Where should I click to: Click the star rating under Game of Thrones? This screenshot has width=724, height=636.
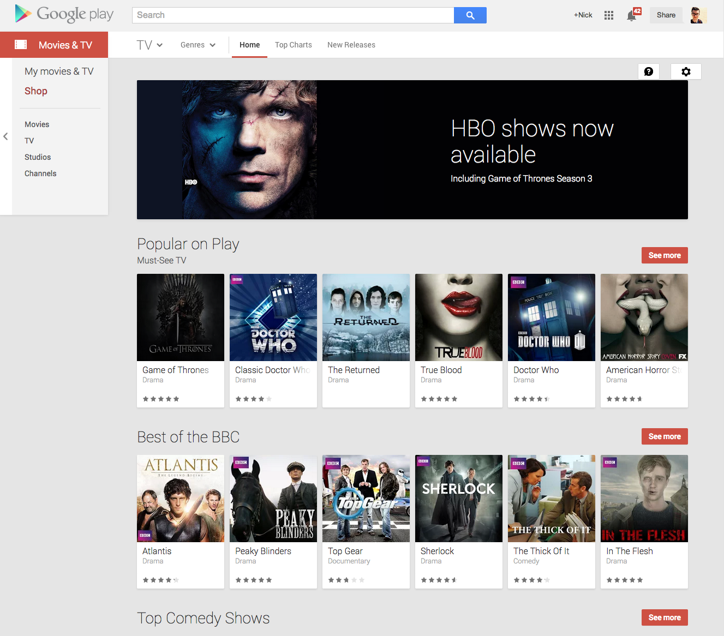click(161, 399)
